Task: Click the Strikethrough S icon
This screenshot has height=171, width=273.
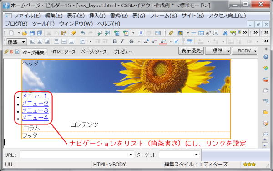Action: pyautogui.click(x=131, y=41)
